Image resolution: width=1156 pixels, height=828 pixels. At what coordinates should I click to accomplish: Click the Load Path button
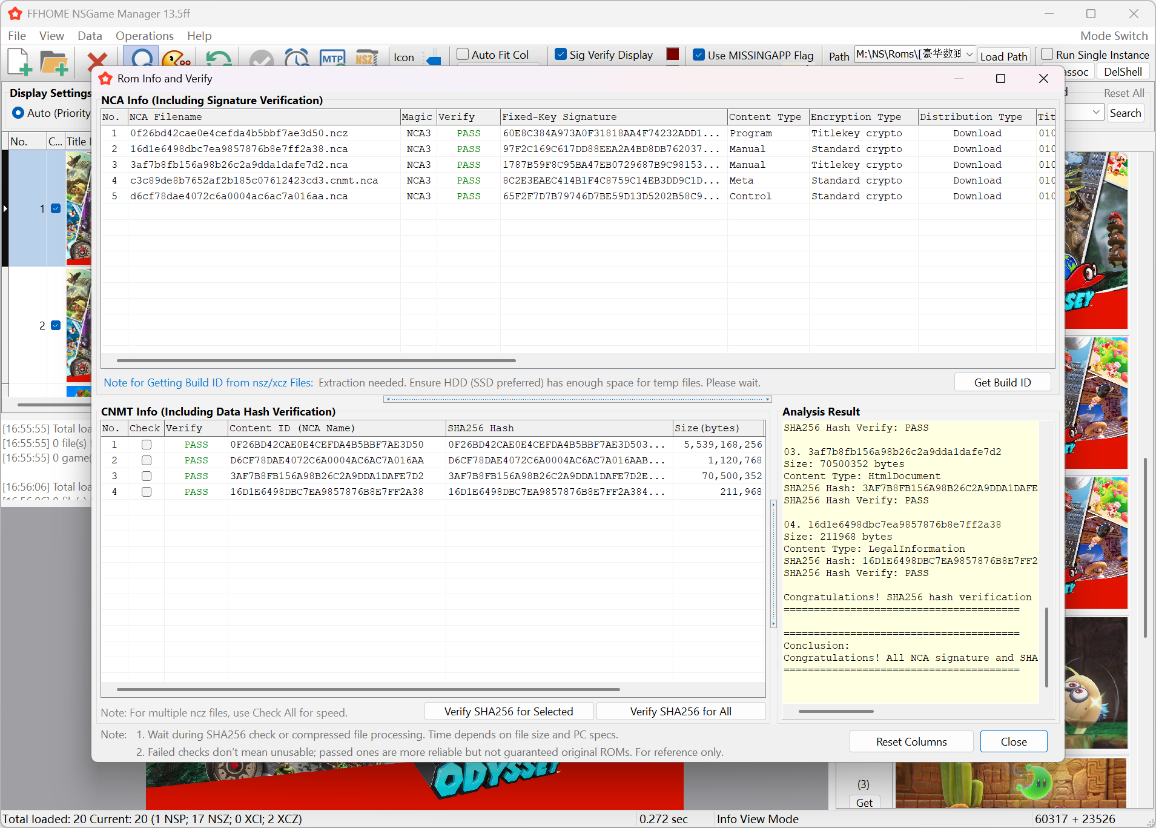coord(1003,56)
